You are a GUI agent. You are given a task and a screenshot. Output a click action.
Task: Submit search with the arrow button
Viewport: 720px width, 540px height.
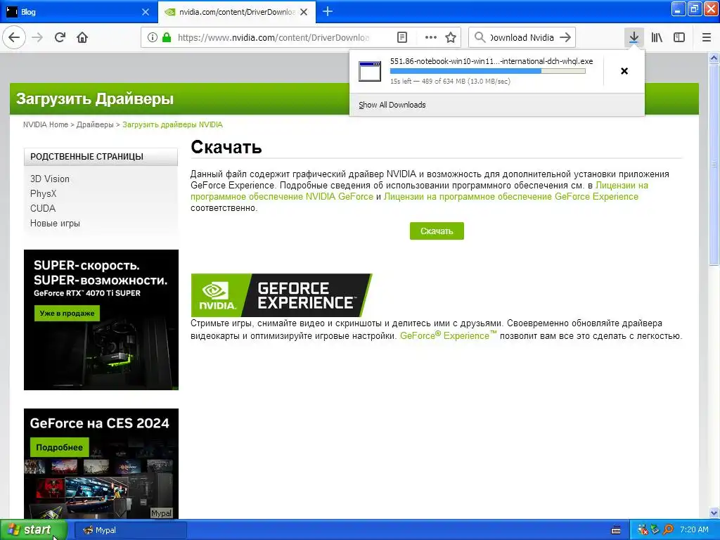pos(565,37)
